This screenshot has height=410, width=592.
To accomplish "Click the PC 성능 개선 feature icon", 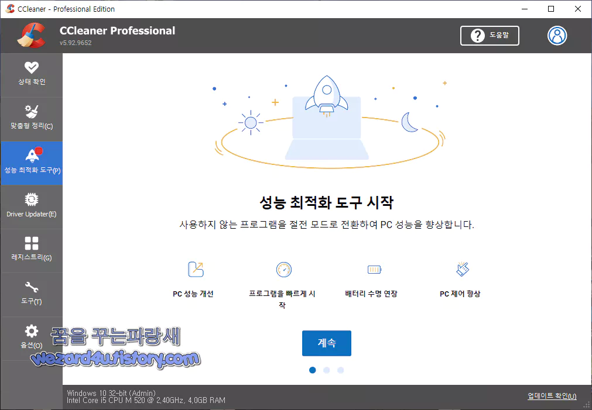I will 196,269.
